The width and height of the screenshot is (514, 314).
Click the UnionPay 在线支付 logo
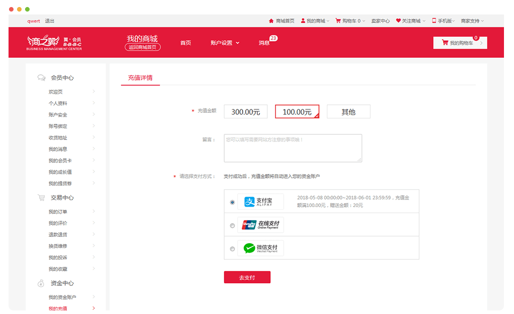pos(260,225)
